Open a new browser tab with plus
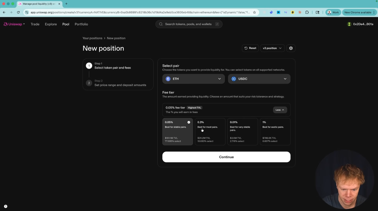378x211 pixels. [x=66, y=4]
